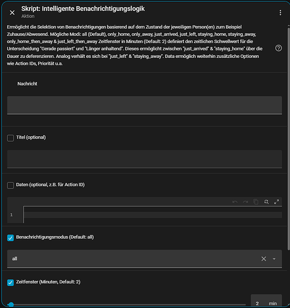Viewport: 290px width, 308px height.
Task: Click into the Nachricht text field
Action: click(145, 105)
